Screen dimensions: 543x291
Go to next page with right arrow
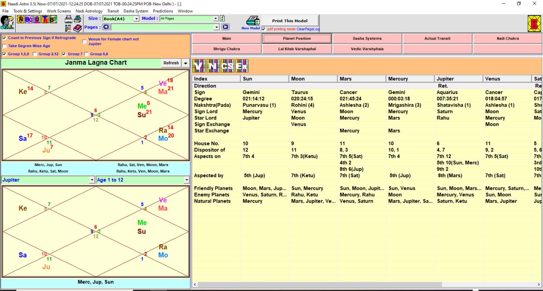tap(225, 27)
